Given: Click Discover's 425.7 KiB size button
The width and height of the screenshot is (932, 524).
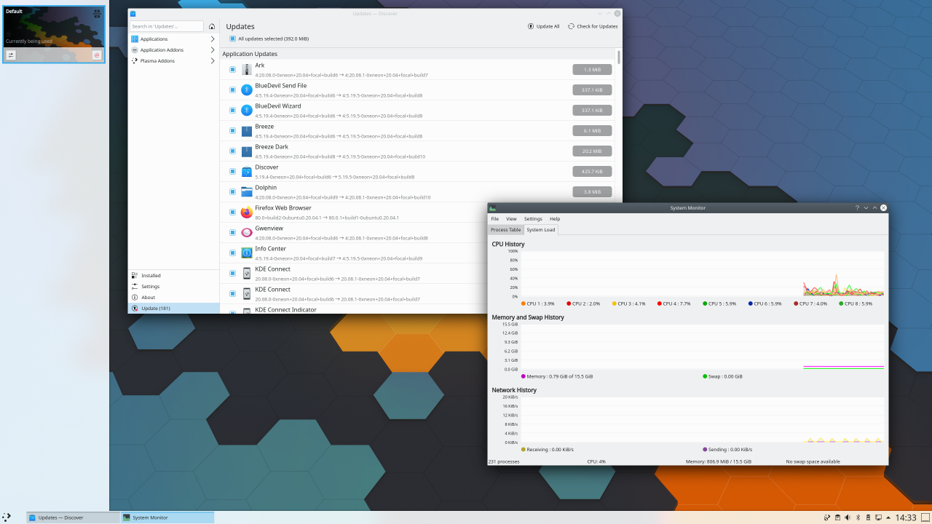Looking at the screenshot, I should [592, 172].
